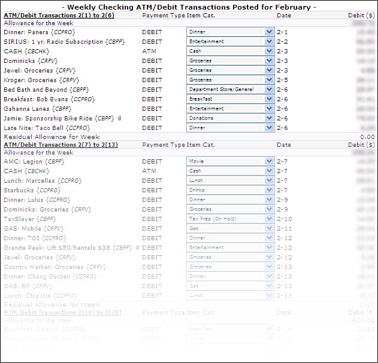Image resolution: width=378 pixels, height=363 pixels.
Task: Click attachment icon beside Jamie: Sponsorship Bike Ride
Action: (120, 118)
